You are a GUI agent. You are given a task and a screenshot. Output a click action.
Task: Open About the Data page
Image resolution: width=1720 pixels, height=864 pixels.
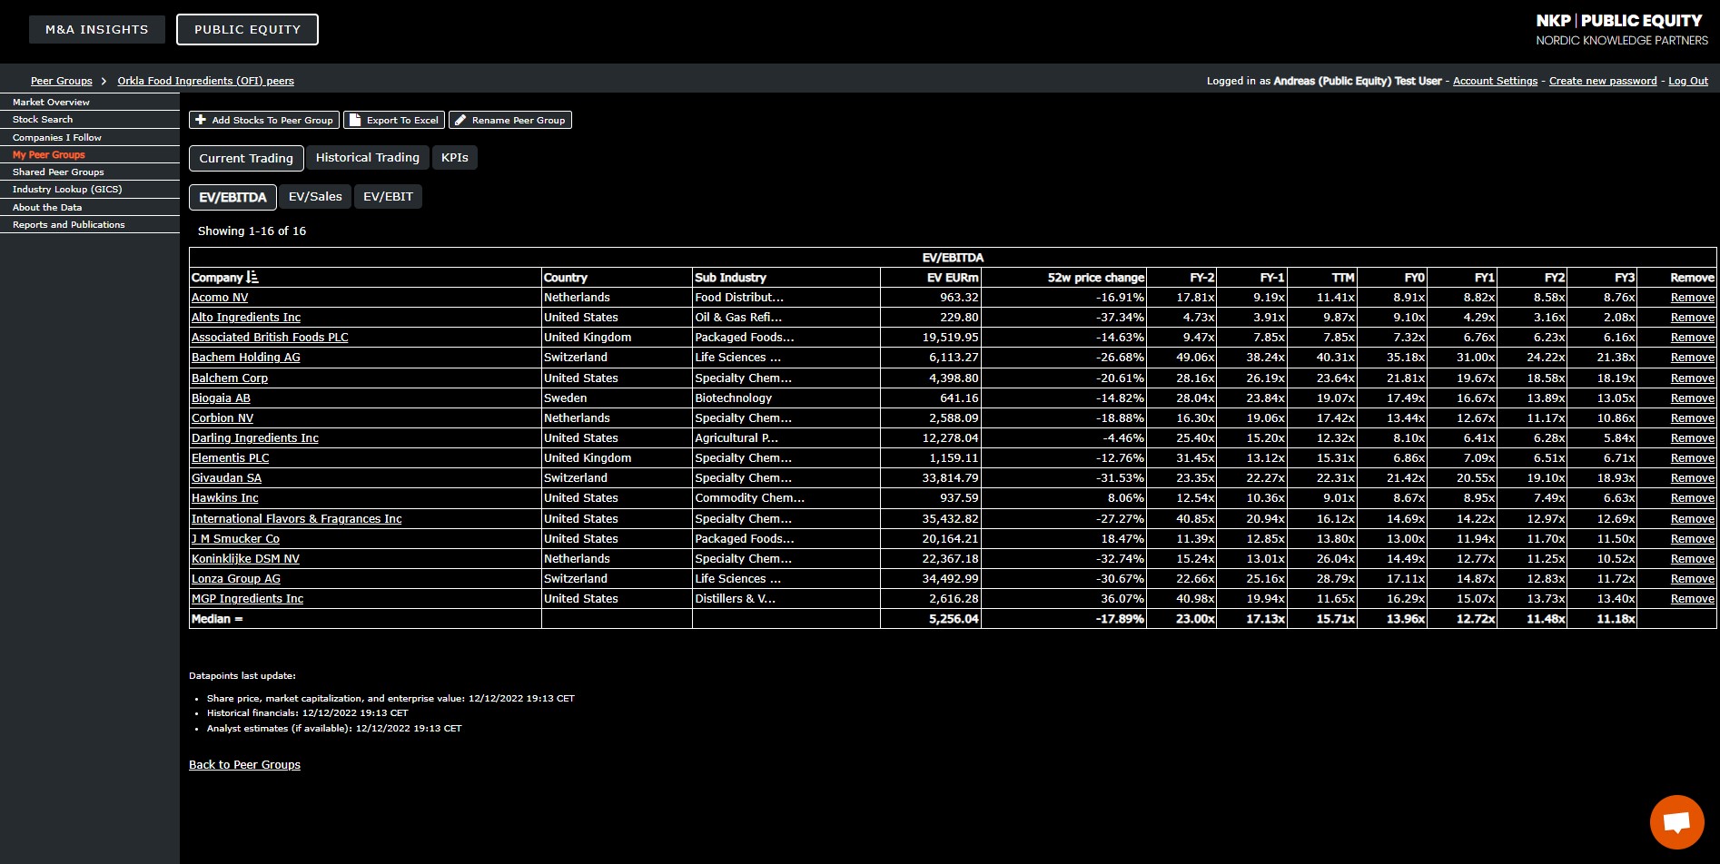[x=47, y=208]
